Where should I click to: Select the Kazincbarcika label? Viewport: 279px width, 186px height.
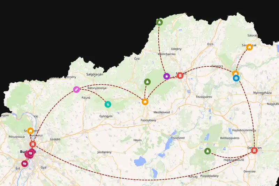coord(167,54)
